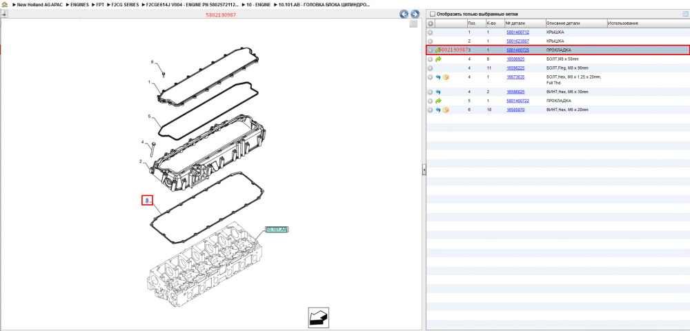
Task: Click callout 1 in the diagram
Action: coord(149,82)
